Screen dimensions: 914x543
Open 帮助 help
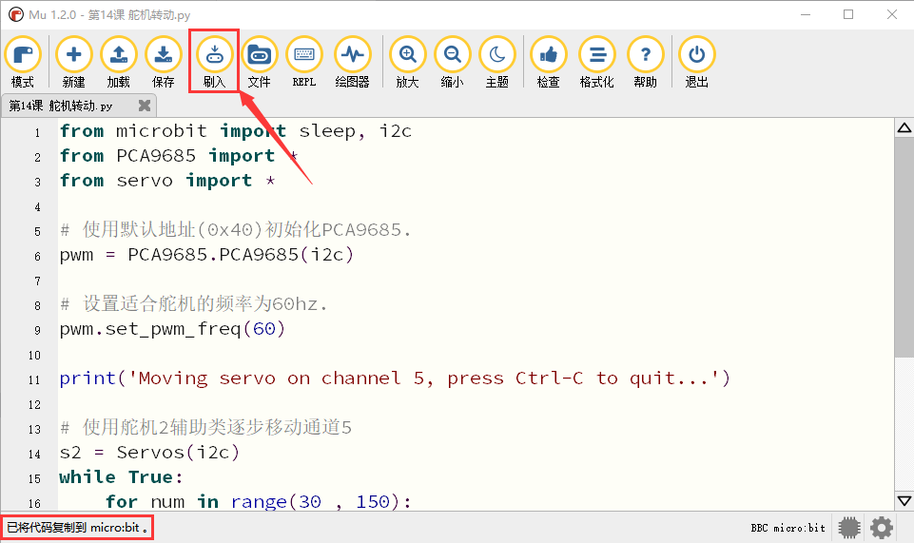point(645,62)
